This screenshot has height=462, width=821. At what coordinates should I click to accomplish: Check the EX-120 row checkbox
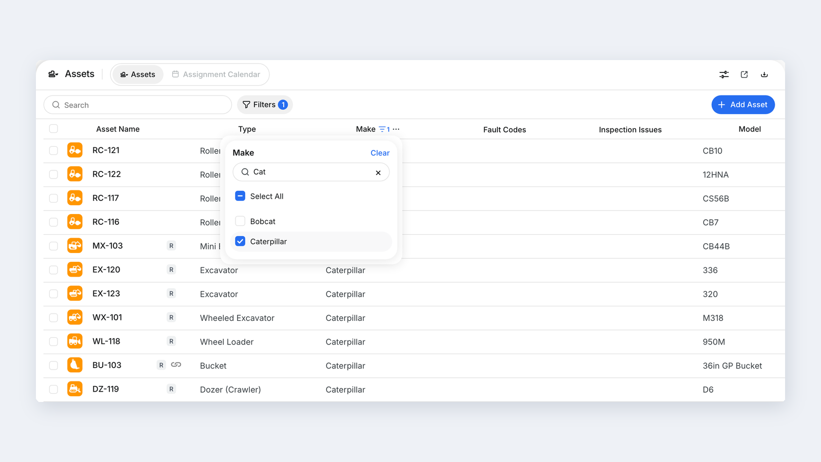pos(53,269)
